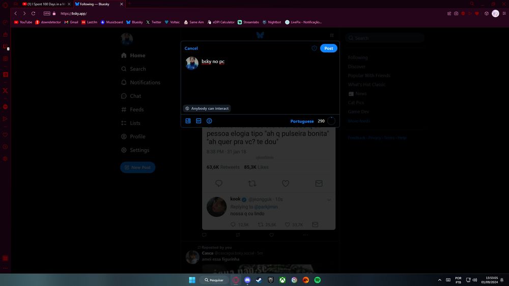509x286 pixels.
Task: Open the Pesquisar taskbar search
Action: 214,280
